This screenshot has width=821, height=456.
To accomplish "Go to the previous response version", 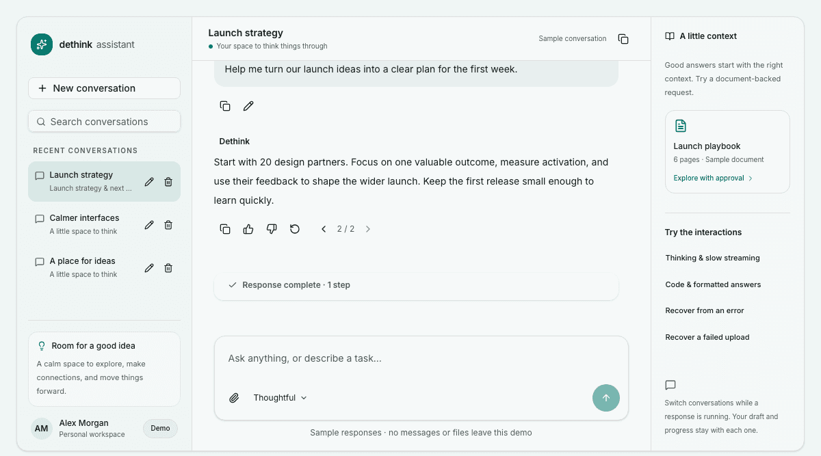I will [324, 229].
